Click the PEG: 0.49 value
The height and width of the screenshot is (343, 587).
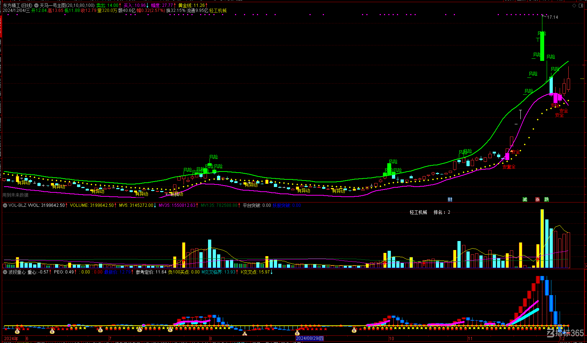[65, 272]
